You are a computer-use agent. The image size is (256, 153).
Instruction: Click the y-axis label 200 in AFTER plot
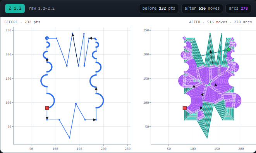pyautogui.click(x=146, y=54)
